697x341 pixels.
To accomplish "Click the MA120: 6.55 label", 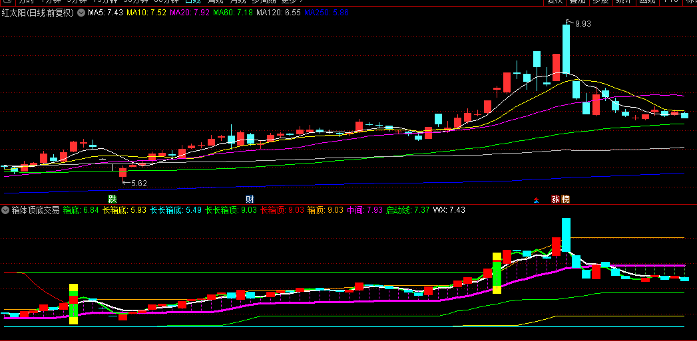I will coord(279,13).
